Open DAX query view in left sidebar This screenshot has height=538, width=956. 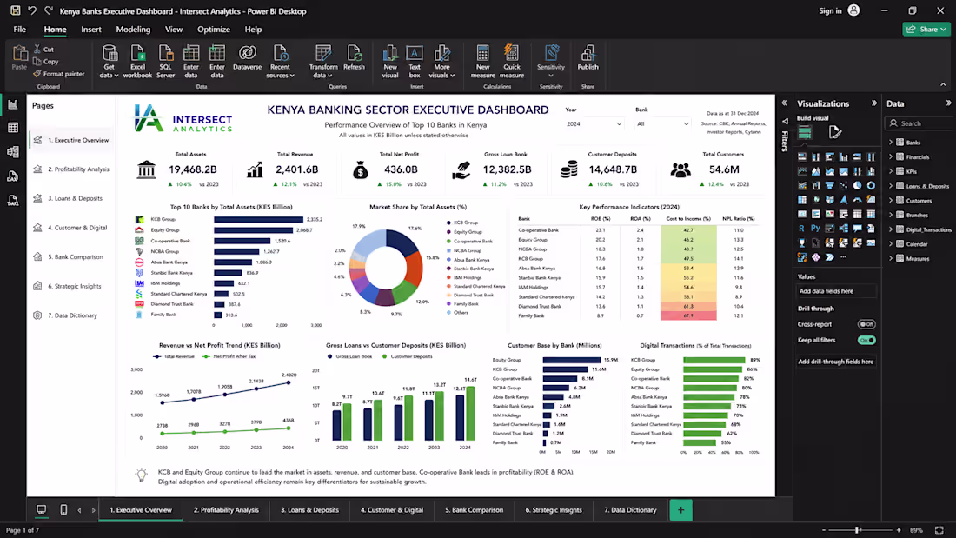pyautogui.click(x=13, y=176)
